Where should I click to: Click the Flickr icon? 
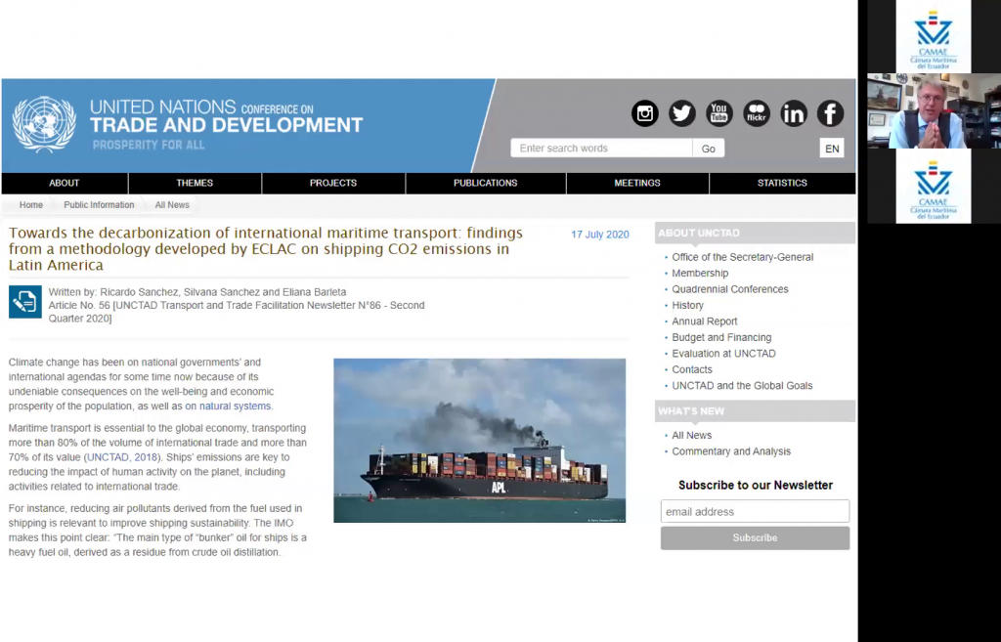pyautogui.click(x=757, y=113)
